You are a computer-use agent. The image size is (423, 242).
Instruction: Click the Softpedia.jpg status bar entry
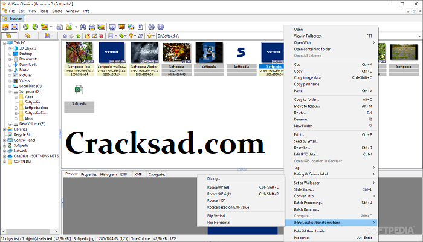[84, 239]
